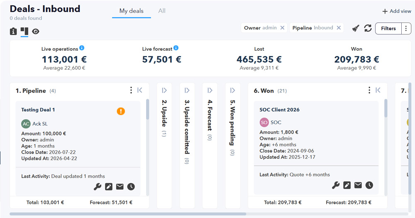Click the wrench icon on Testing Deal 1
Image resolution: width=415 pixels, height=218 pixels.
[x=98, y=187]
